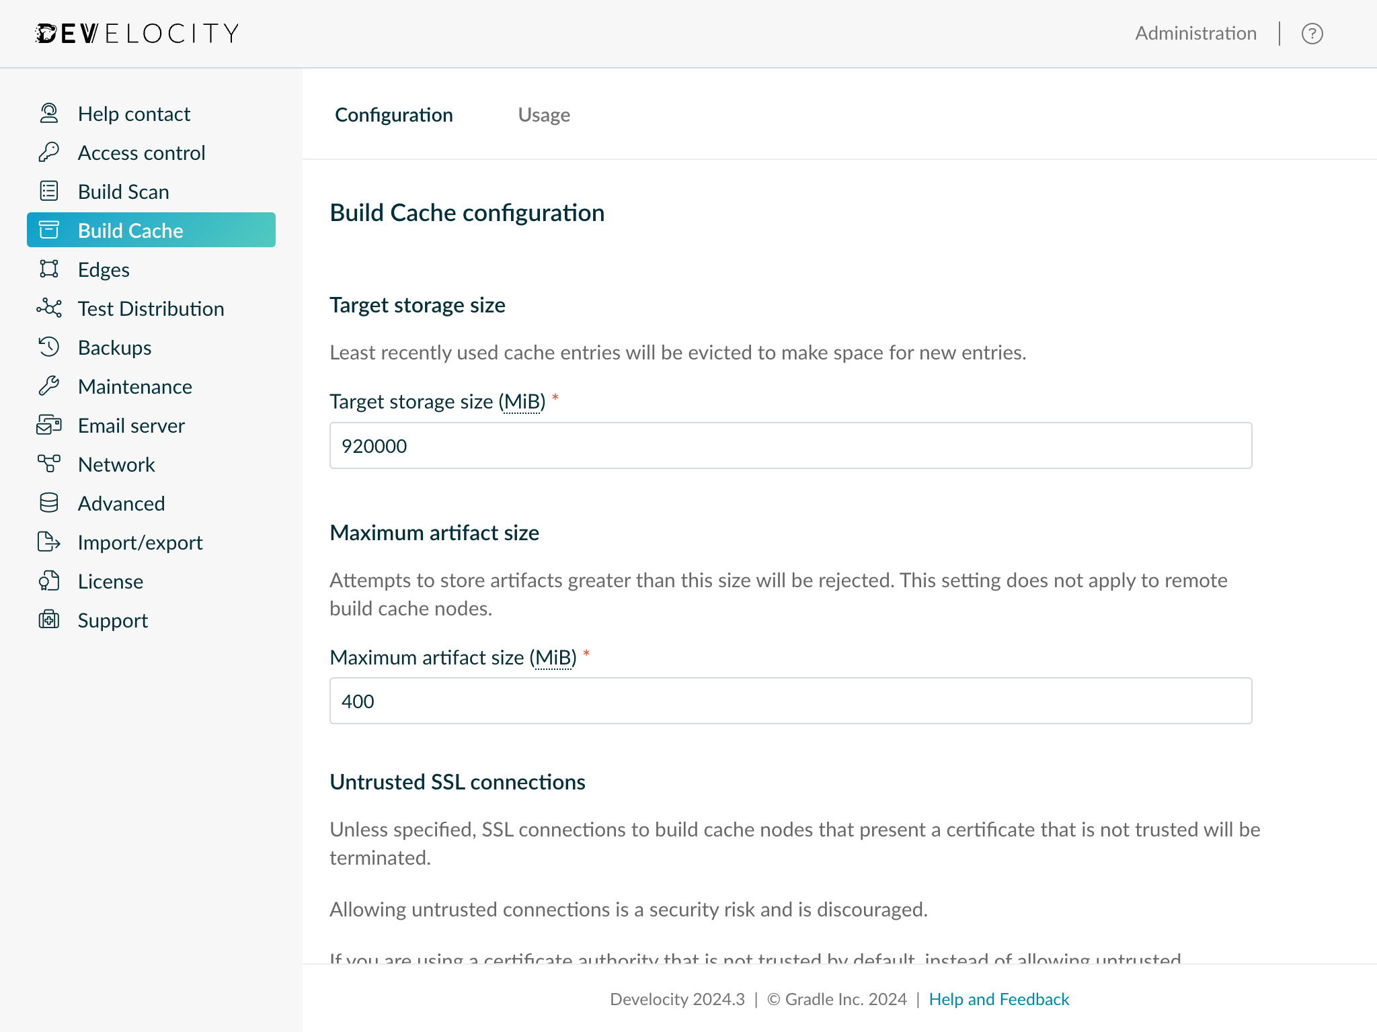Open Build Scan settings
1377x1032 pixels.
(x=124, y=191)
